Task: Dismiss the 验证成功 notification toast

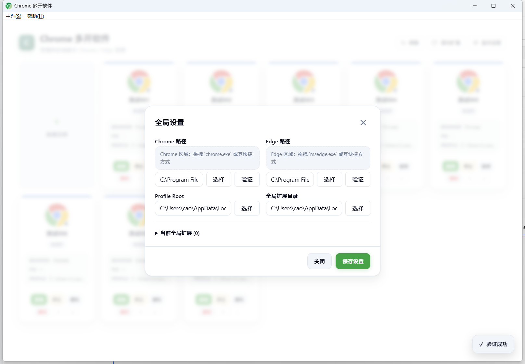Action: tap(493, 344)
